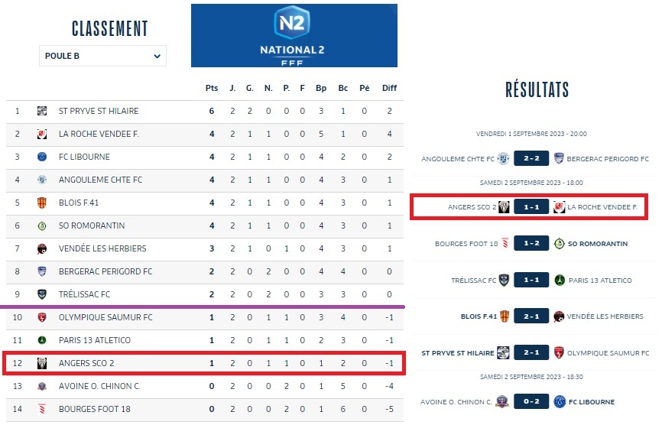Click Vendée Les Herbiers logo in standings
Screen dimensions: 662x425
[42, 248]
